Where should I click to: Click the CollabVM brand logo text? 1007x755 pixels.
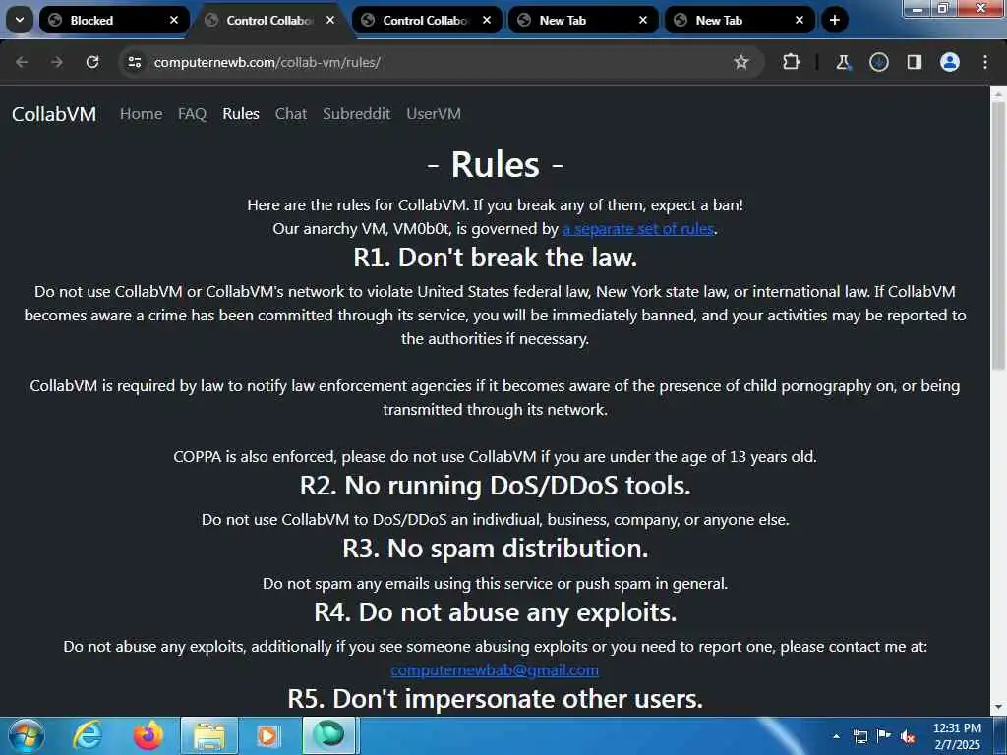click(x=54, y=114)
